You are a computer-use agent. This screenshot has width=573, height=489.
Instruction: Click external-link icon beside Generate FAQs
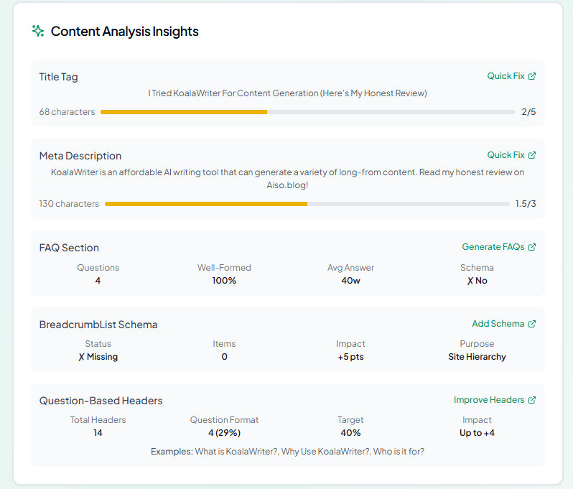(x=532, y=247)
